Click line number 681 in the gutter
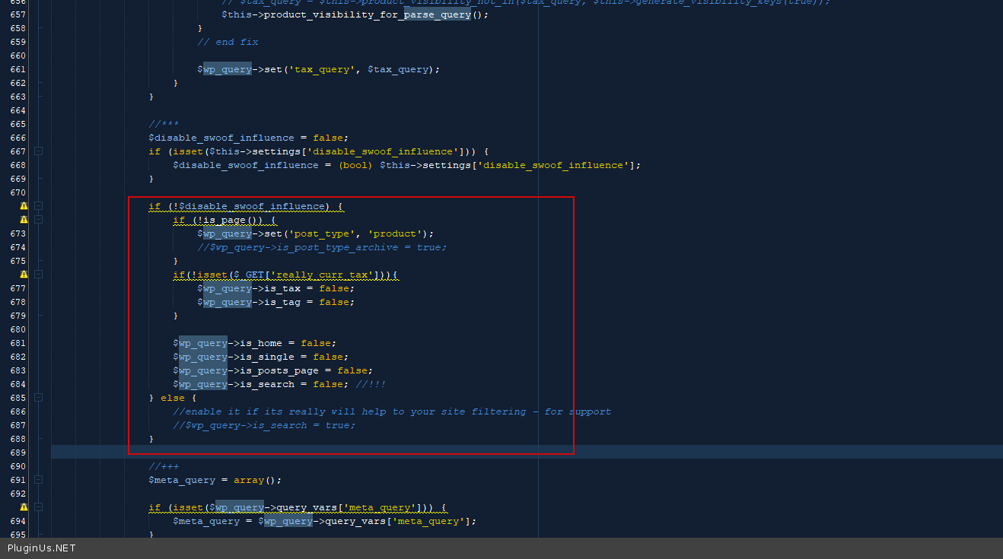 click(x=18, y=343)
